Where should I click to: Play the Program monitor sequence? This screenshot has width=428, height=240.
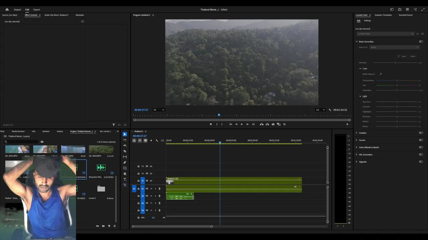tap(242, 124)
